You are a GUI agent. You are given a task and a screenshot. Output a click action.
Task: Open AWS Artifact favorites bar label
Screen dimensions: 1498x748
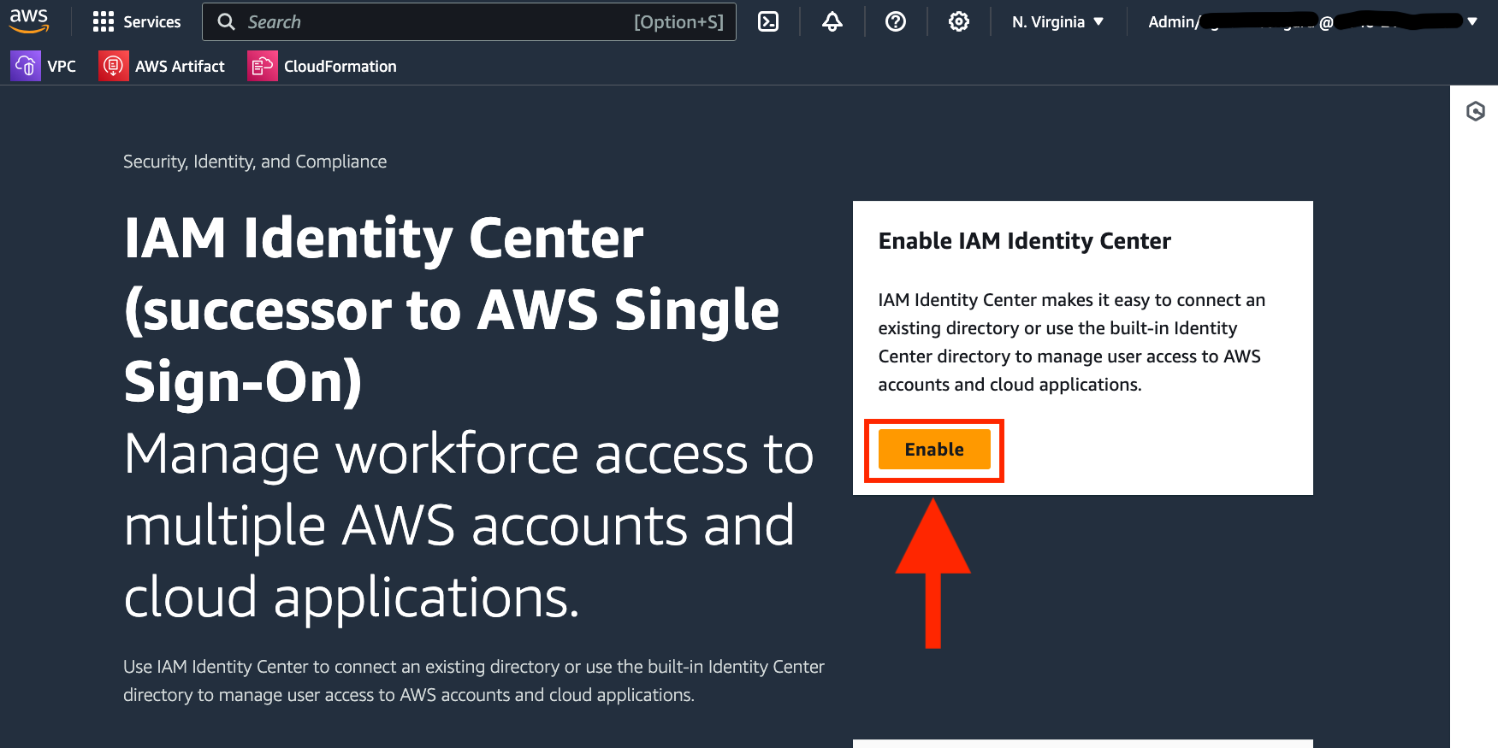tap(180, 67)
